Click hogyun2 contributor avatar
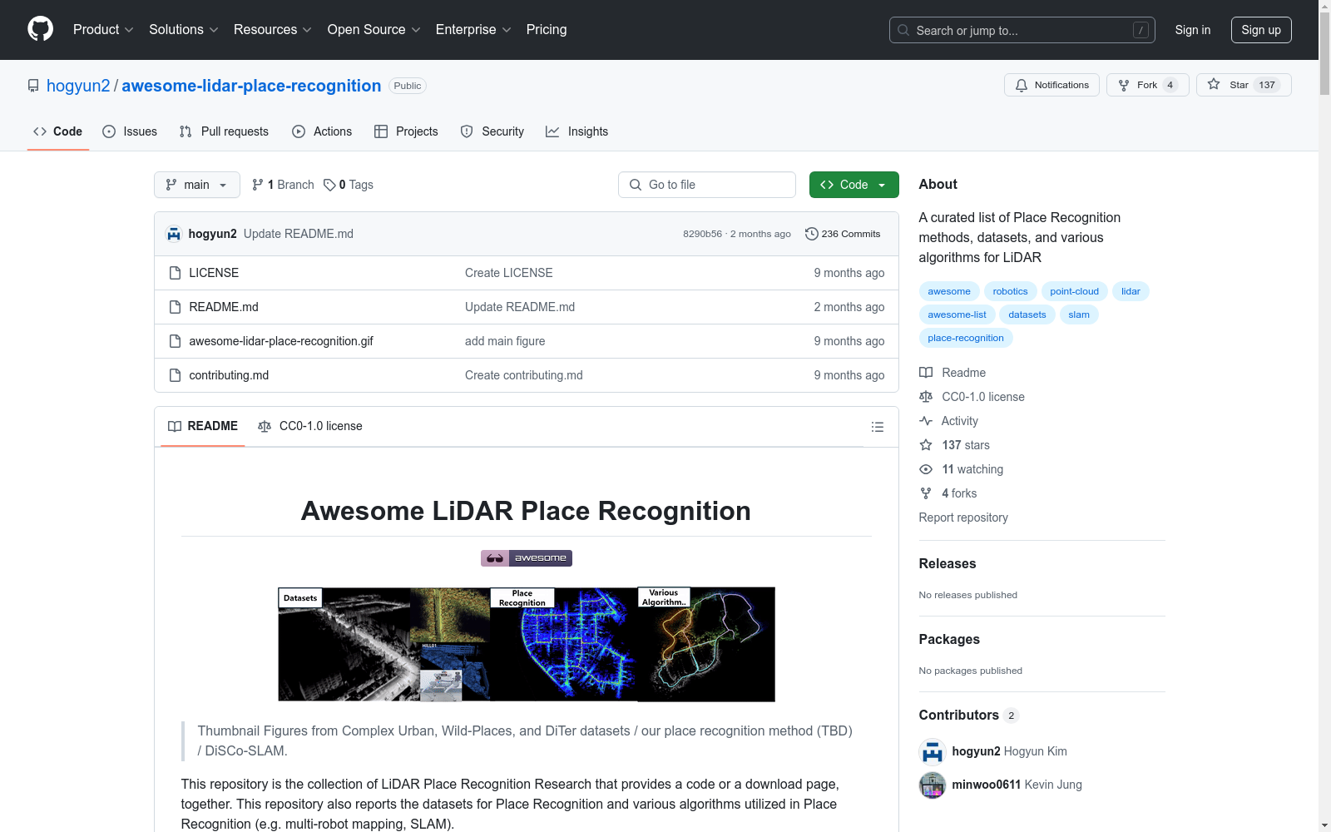The width and height of the screenshot is (1331, 832). tap(933, 751)
